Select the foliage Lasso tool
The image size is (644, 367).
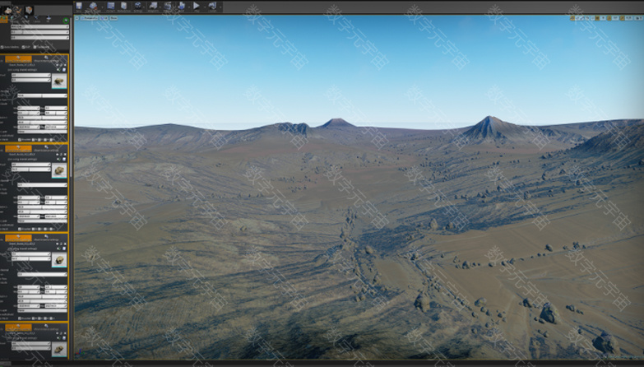[36, 19]
